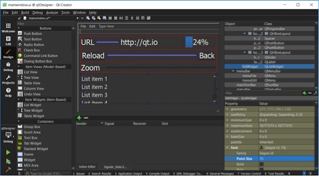Click the Build hammer icon
The image size is (319, 176).
[x=8, y=170]
